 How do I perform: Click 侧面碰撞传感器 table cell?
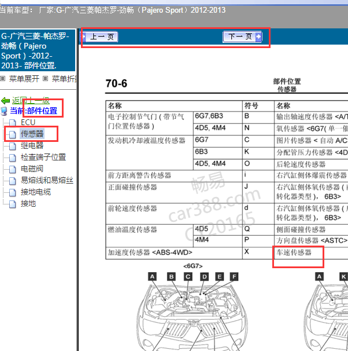(310, 230)
